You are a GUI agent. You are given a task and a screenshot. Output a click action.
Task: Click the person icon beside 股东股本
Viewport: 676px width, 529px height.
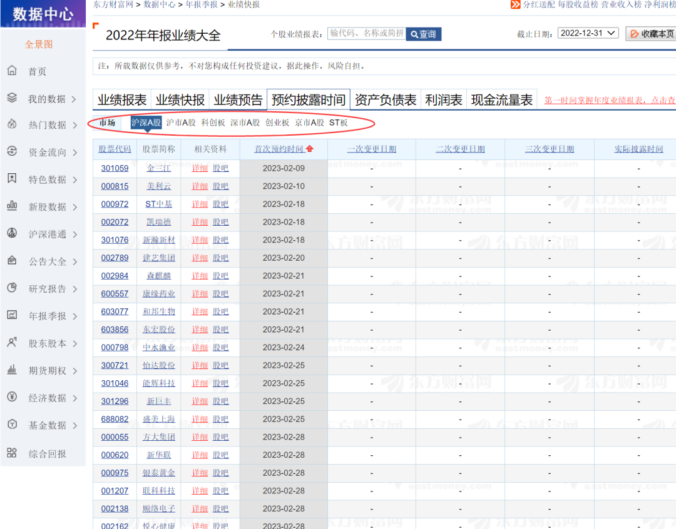coord(12,343)
